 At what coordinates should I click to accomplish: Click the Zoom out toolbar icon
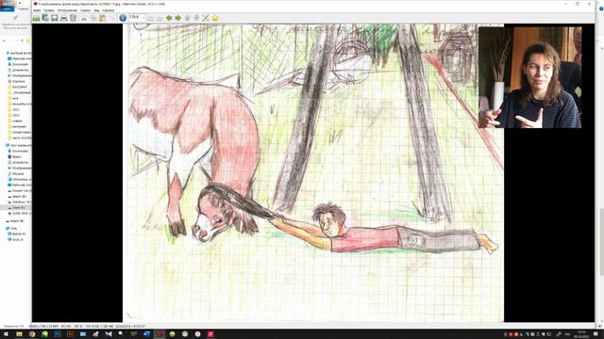click(159, 18)
